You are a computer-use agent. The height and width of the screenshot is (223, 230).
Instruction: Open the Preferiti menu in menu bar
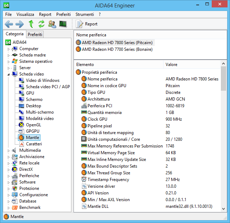click(x=63, y=14)
